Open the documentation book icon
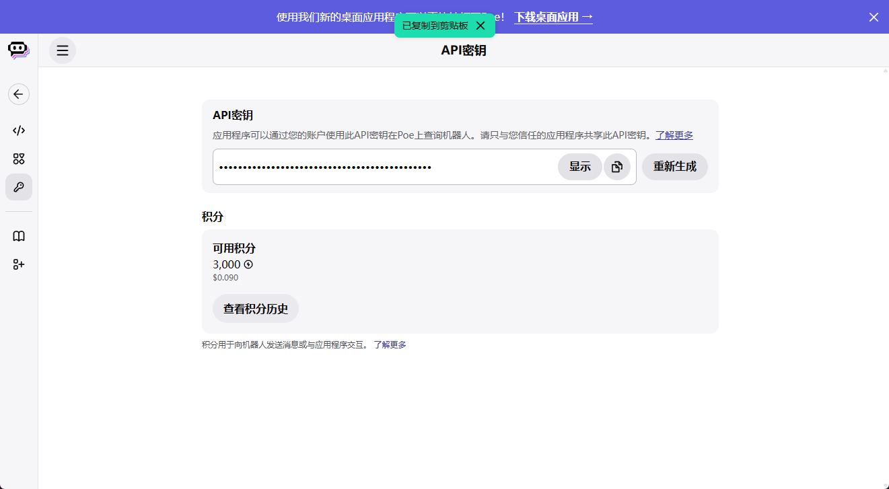 tap(19, 236)
